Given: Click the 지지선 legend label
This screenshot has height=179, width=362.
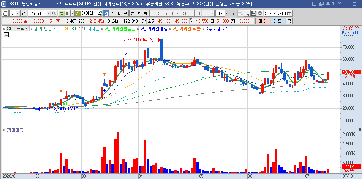Looking at the screenshot, I should (93, 29).
